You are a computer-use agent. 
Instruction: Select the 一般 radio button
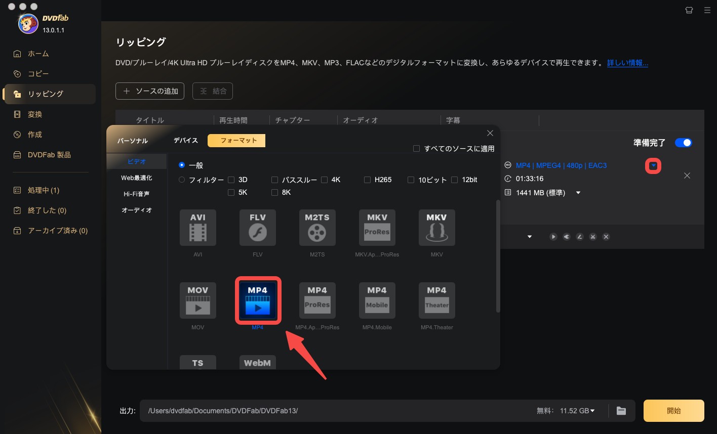coord(182,165)
